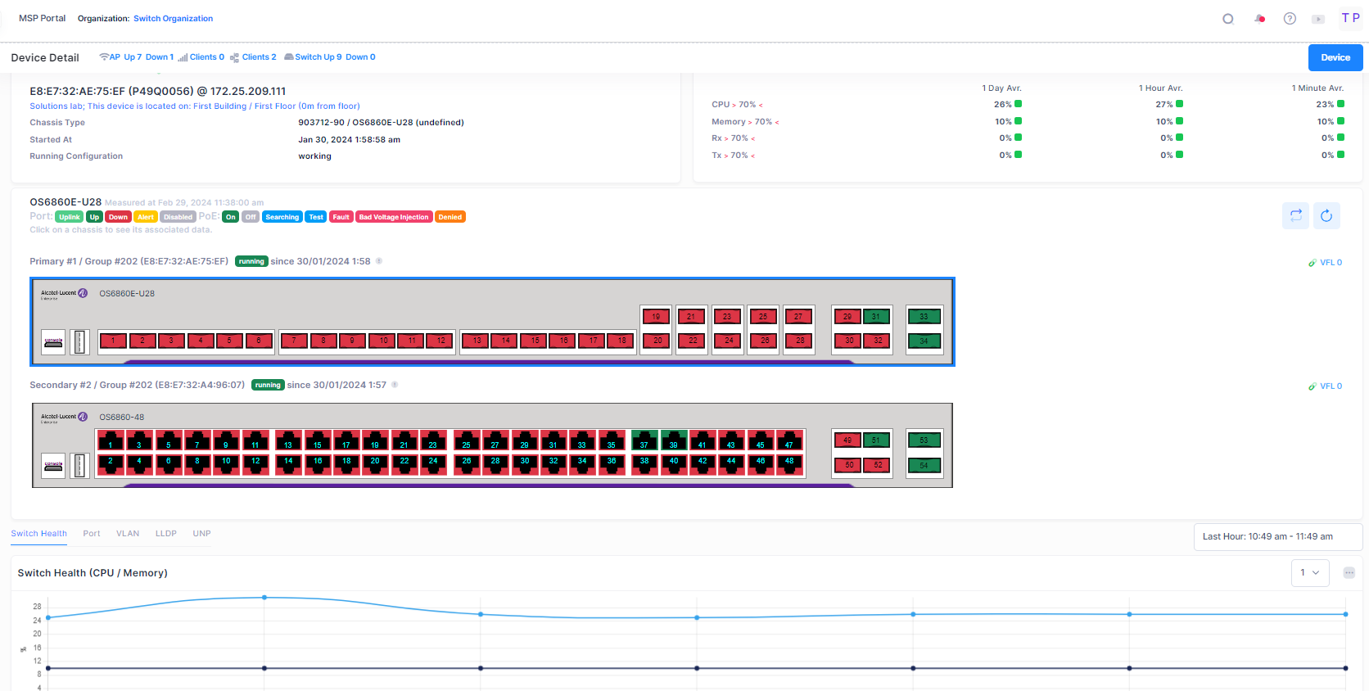Open the Switch Organization link
The image size is (1369, 691).
point(173,19)
